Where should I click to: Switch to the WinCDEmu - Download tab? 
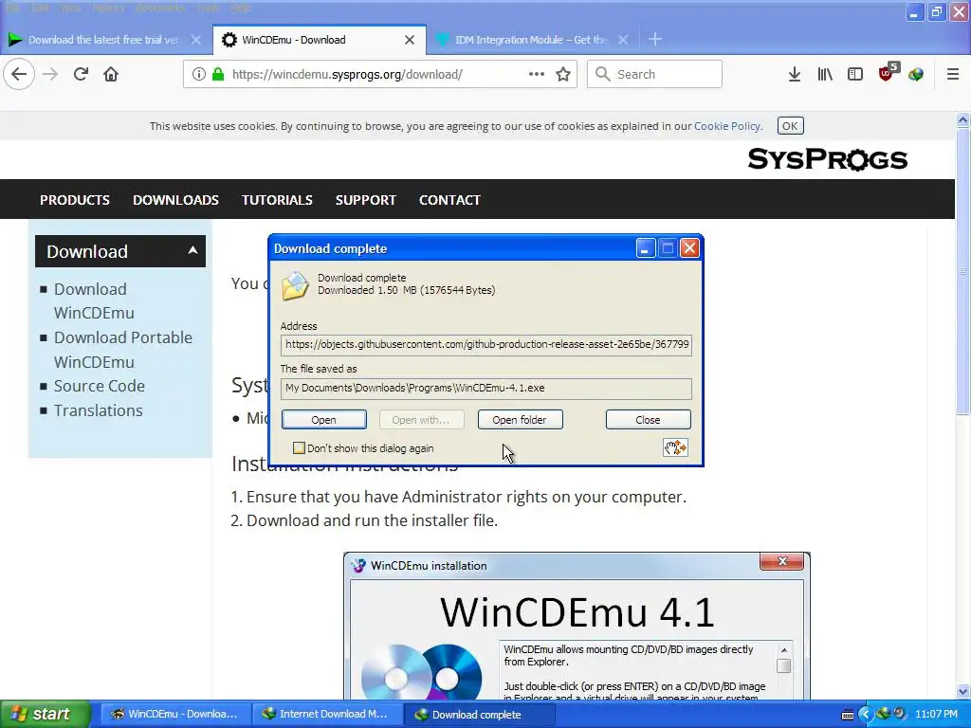click(320, 40)
